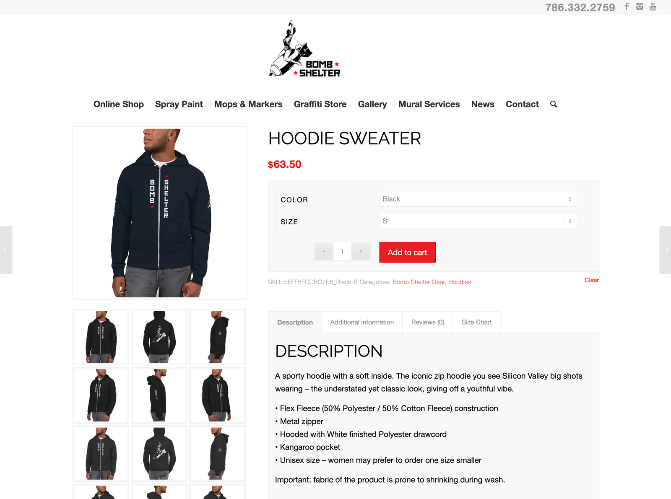Open the Facebook icon link
The image size is (671, 499).
pyautogui.click(x=626, y=7)
